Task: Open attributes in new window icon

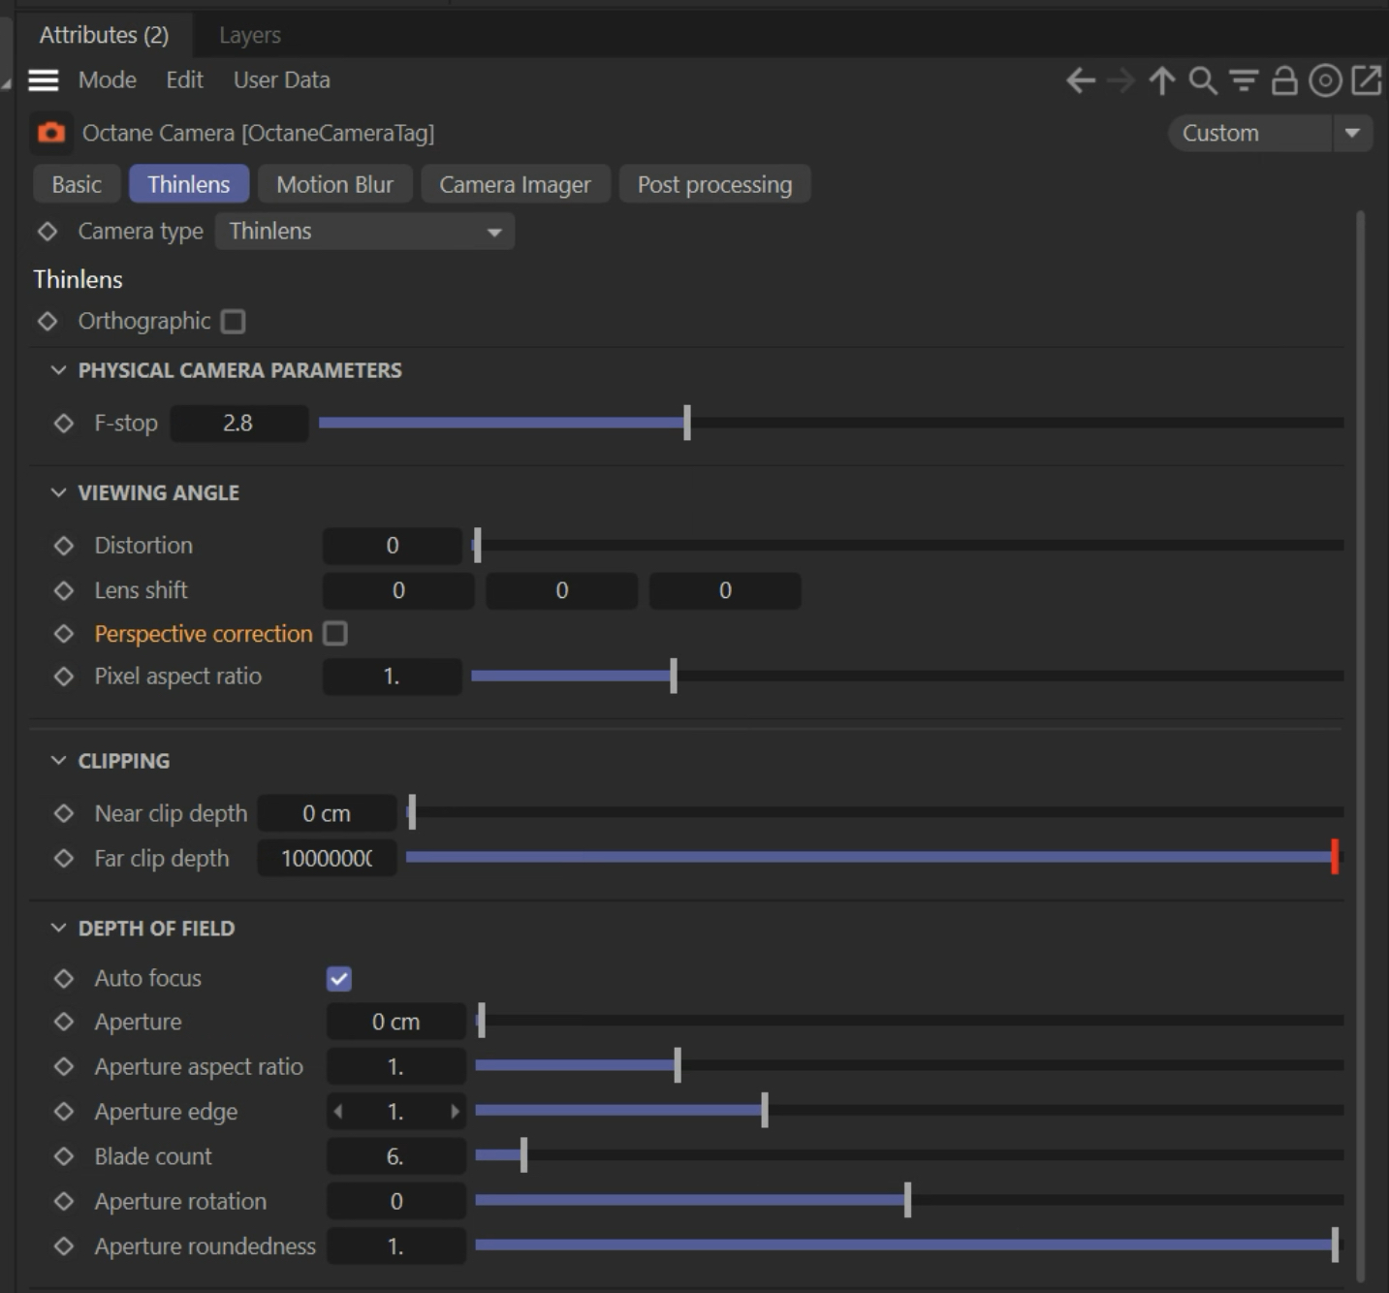Action: coord(1366,80)
